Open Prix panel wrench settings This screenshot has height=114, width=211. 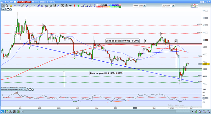click(6, 9)
